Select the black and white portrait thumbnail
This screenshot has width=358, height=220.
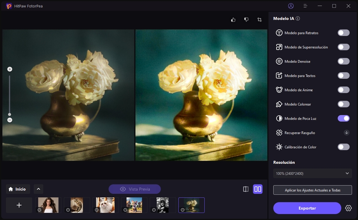tap(162, 205)
